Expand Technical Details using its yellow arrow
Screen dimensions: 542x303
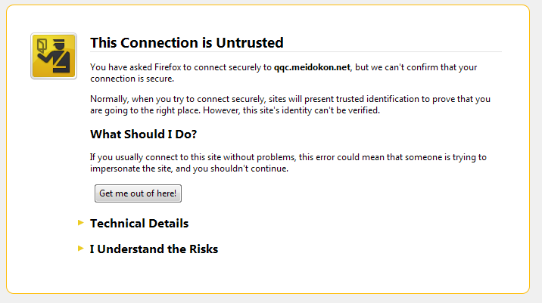coord(81,222)
